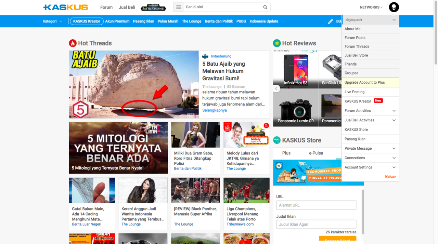Open Roro Fitria thread thumbnail
The width and height of the screenshot is (438, 244).
(195, 135)
